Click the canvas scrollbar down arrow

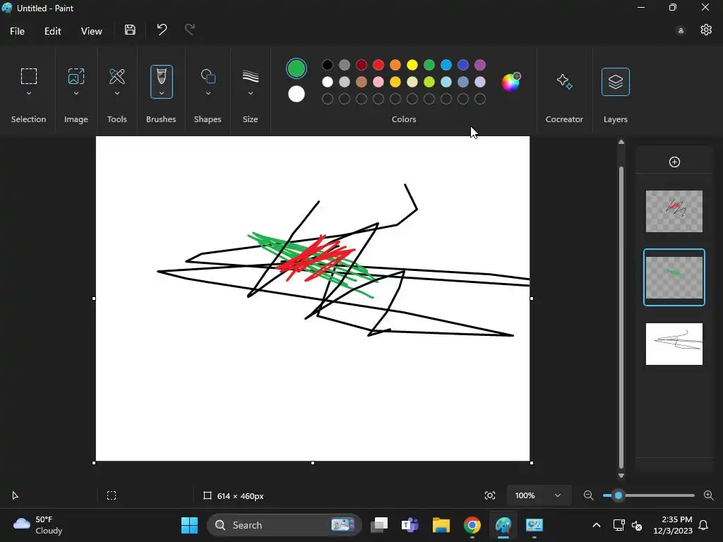tap(621, 476)
